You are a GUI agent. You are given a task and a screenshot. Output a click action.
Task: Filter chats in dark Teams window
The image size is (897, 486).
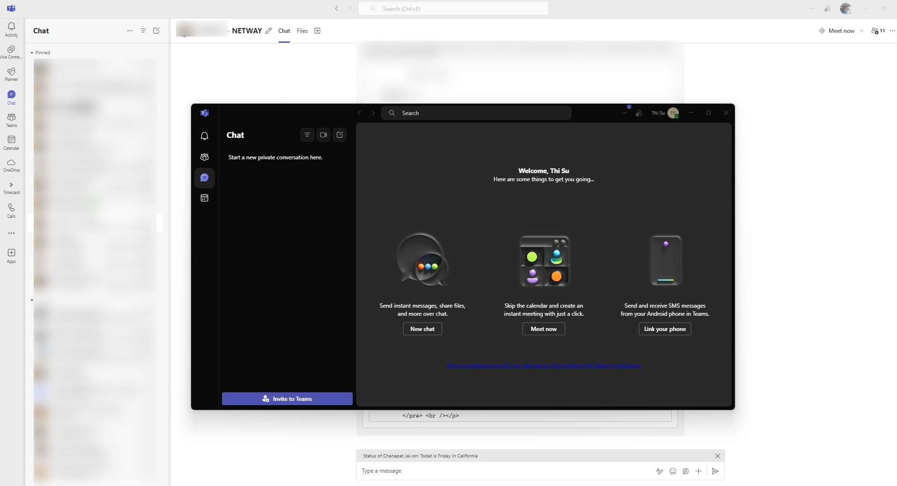pyautogui.click(x=308, y=135)
